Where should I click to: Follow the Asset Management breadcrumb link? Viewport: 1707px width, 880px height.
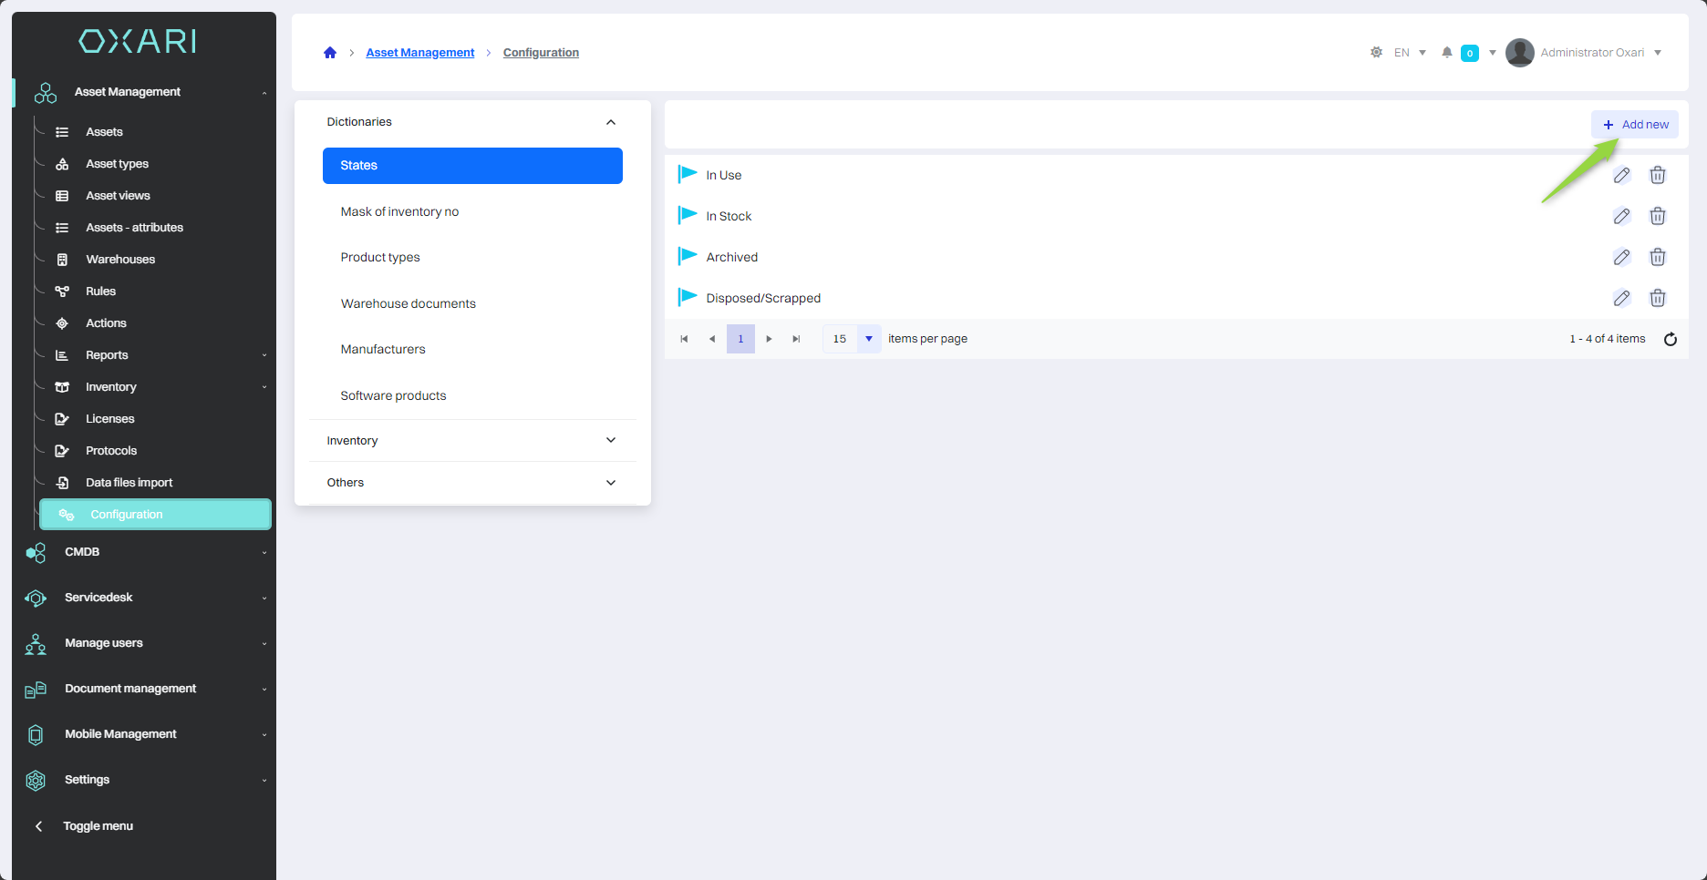pos(419,53)
